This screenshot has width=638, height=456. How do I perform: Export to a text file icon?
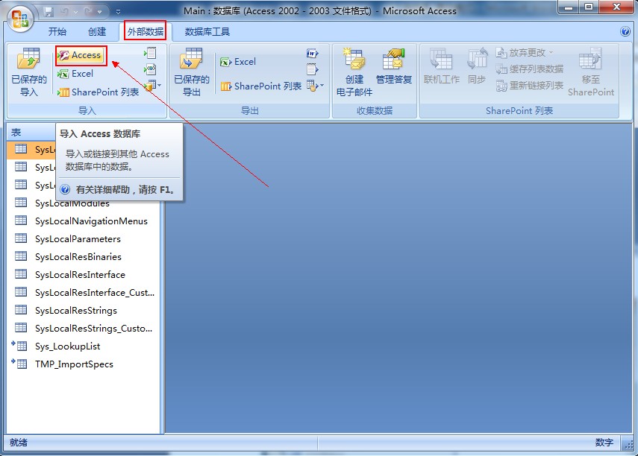click(313, 69)
